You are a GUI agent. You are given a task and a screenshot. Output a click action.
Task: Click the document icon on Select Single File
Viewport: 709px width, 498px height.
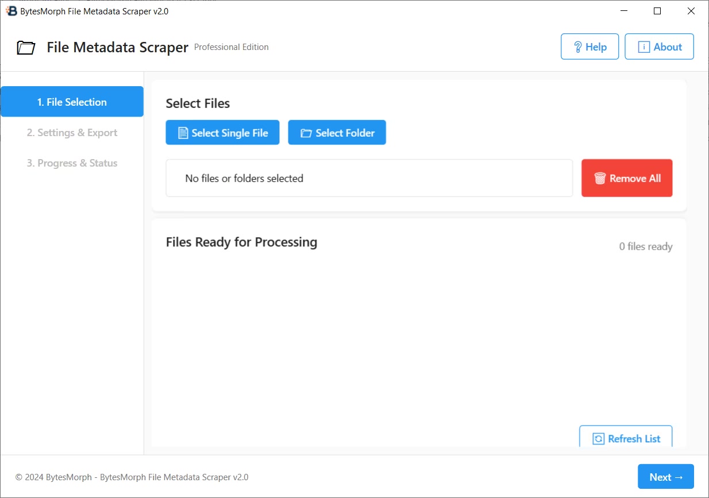183,133
